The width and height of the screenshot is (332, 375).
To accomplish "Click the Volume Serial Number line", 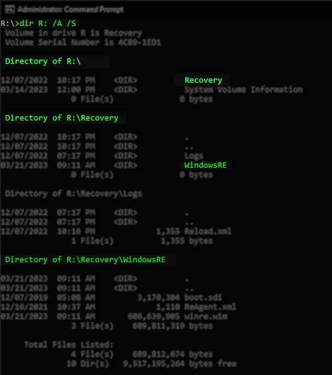I will click(x=83, y=43).
